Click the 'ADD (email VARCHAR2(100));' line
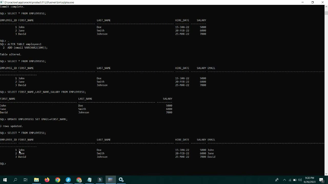The width and height of the screenshot is (328, 184). coord(27,48)
